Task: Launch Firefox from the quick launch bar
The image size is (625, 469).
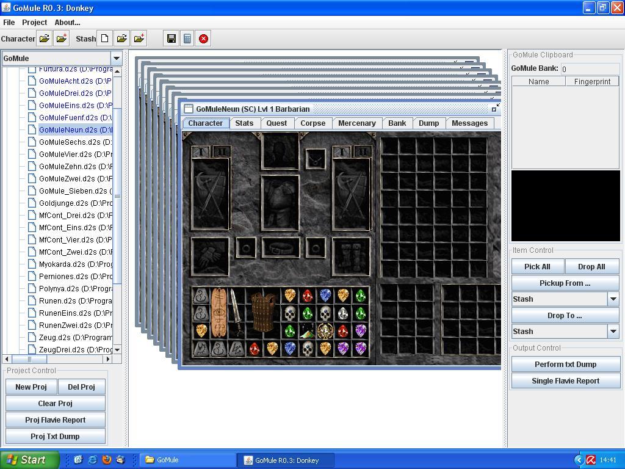Action: (106, 460)
